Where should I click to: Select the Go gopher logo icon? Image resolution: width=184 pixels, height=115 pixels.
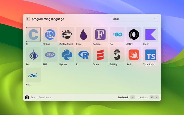coord(117,34)
